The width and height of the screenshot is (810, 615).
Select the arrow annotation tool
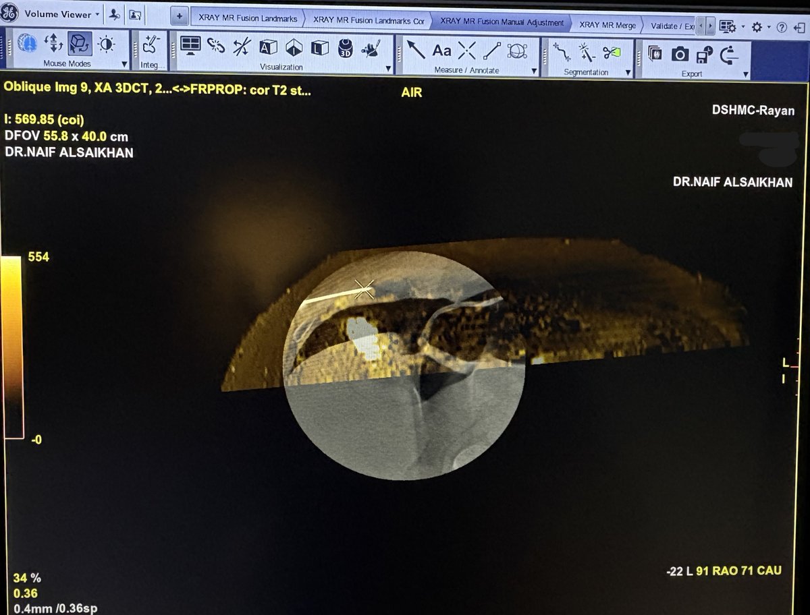416,50
